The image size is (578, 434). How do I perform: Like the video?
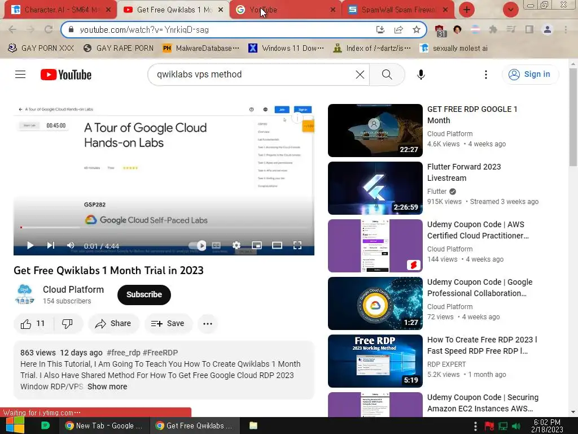[33, 324]
